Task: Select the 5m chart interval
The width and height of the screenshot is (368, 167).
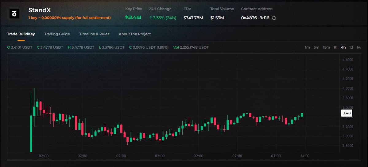Action: coord(316,47)
